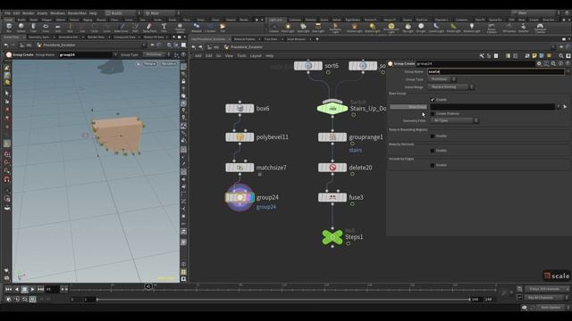The height and width of the screenshot is (321, 572).
Task: Open the Initial Merge dropdown
Action: tap(450, 87)
